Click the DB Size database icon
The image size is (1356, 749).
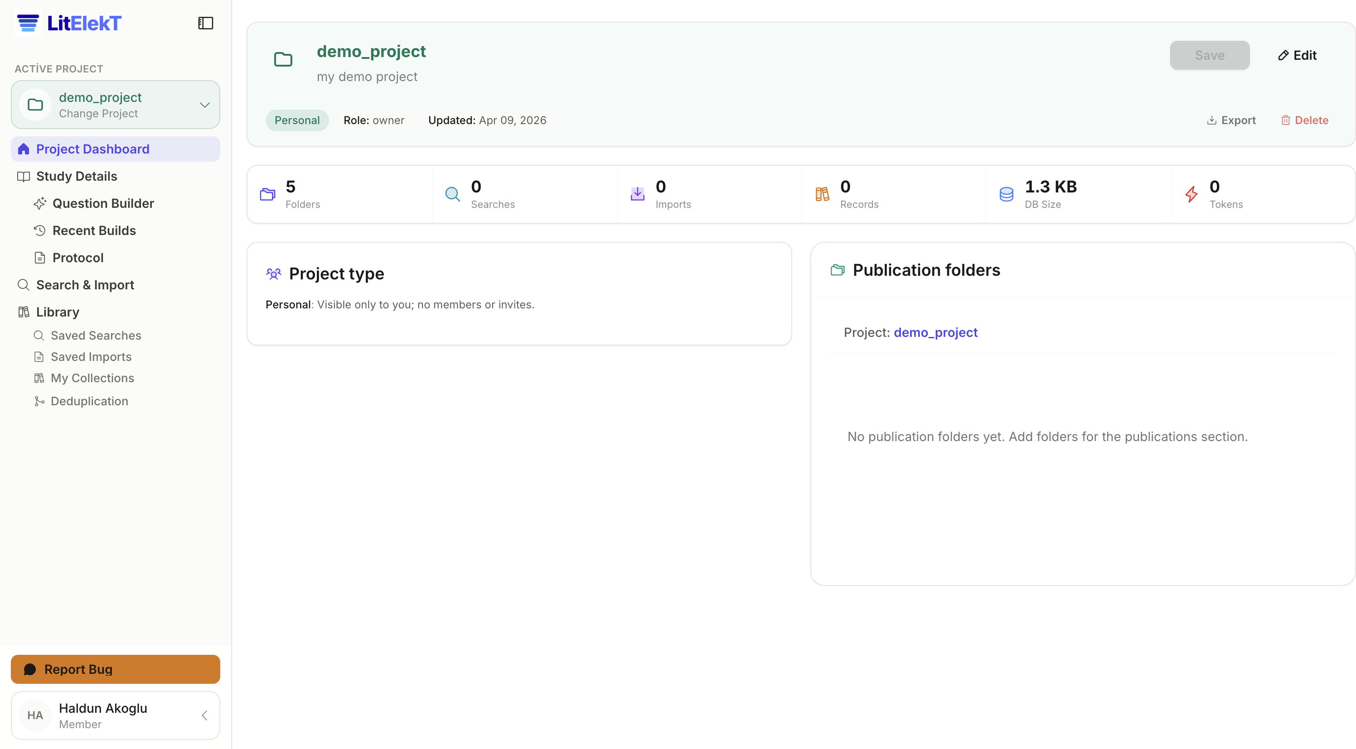pos(1007,194)
